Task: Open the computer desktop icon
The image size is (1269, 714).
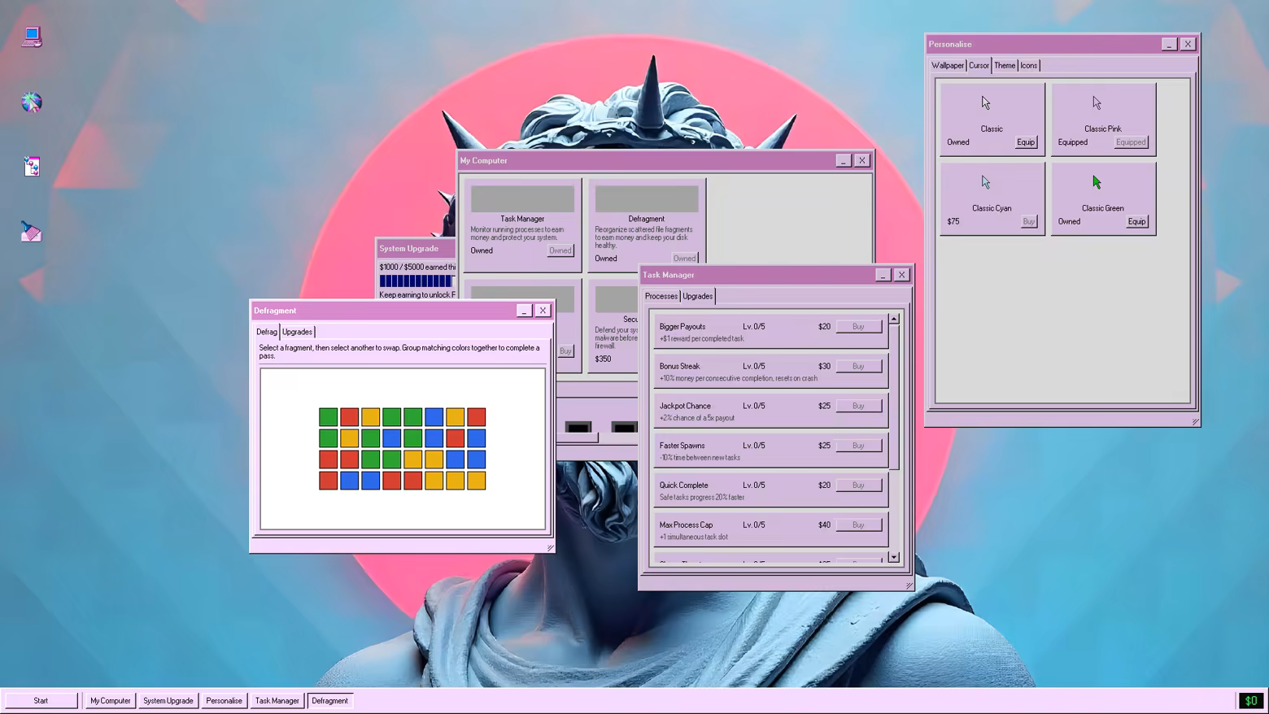Action: tap(32, 37)
